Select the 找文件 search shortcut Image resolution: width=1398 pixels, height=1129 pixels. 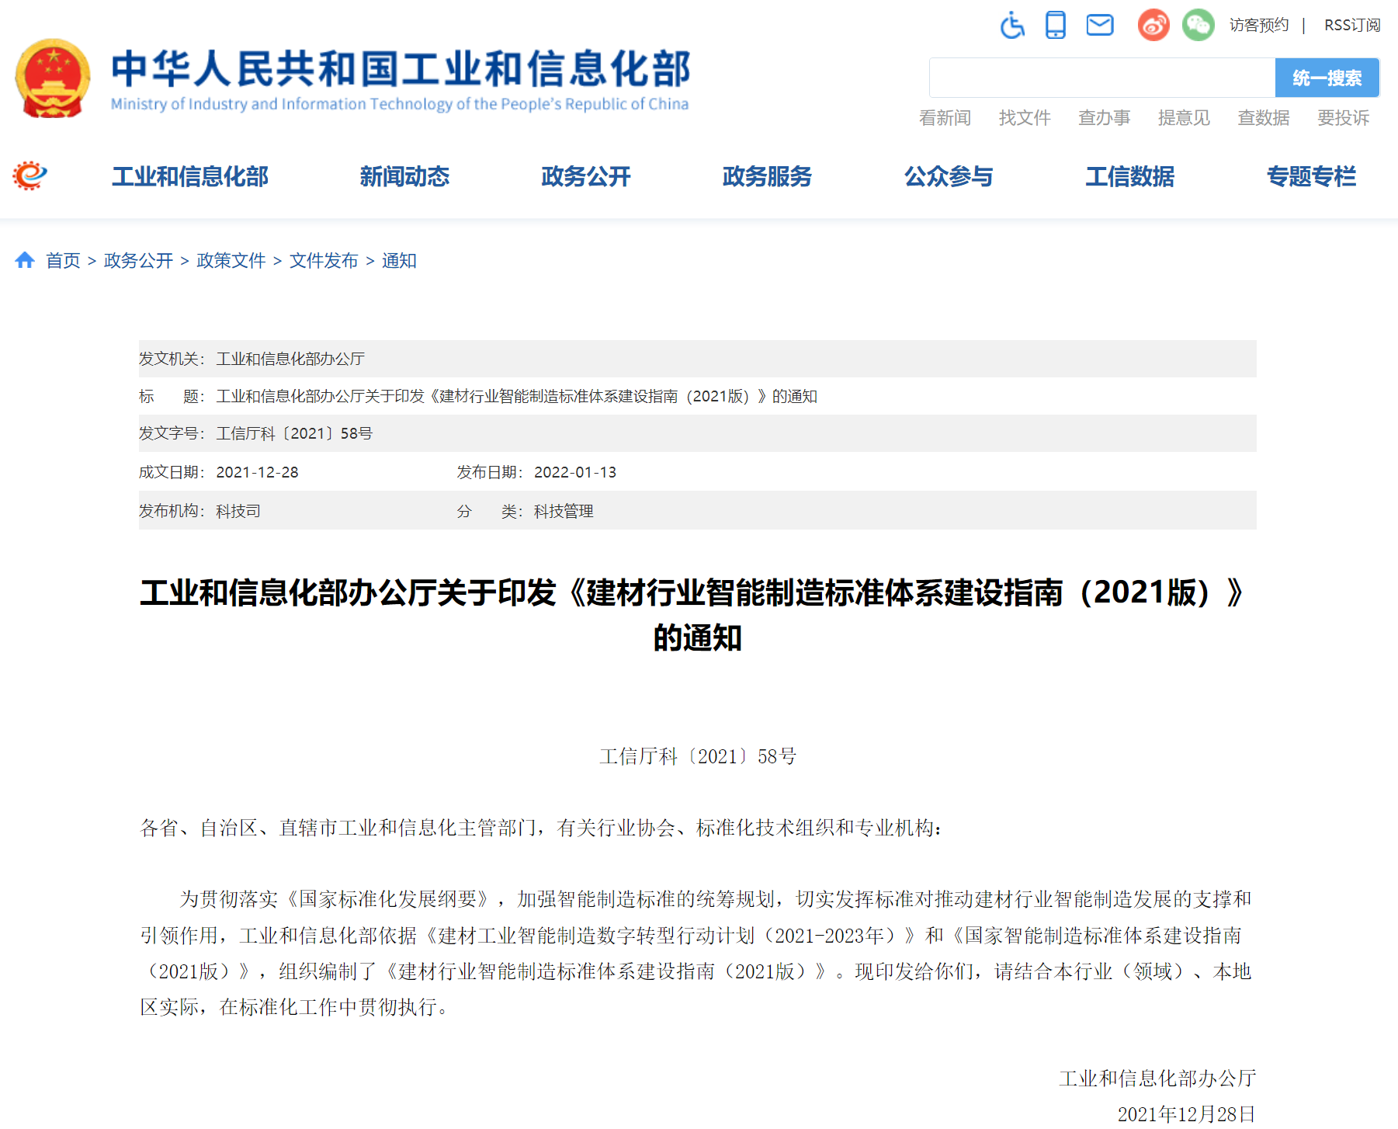pyautogui.click(x=1024, y=118)
